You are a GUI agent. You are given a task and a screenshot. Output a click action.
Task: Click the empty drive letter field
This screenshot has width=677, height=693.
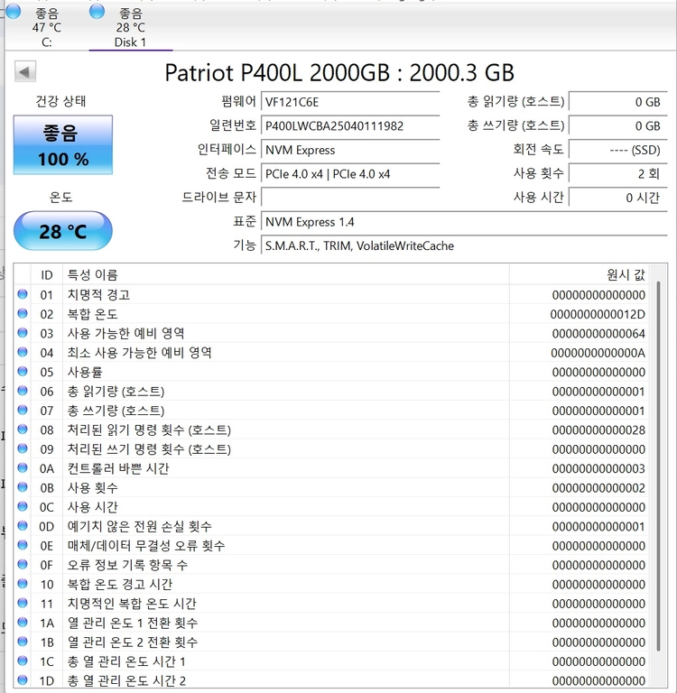pyautogui.click(x=350, y=197)
